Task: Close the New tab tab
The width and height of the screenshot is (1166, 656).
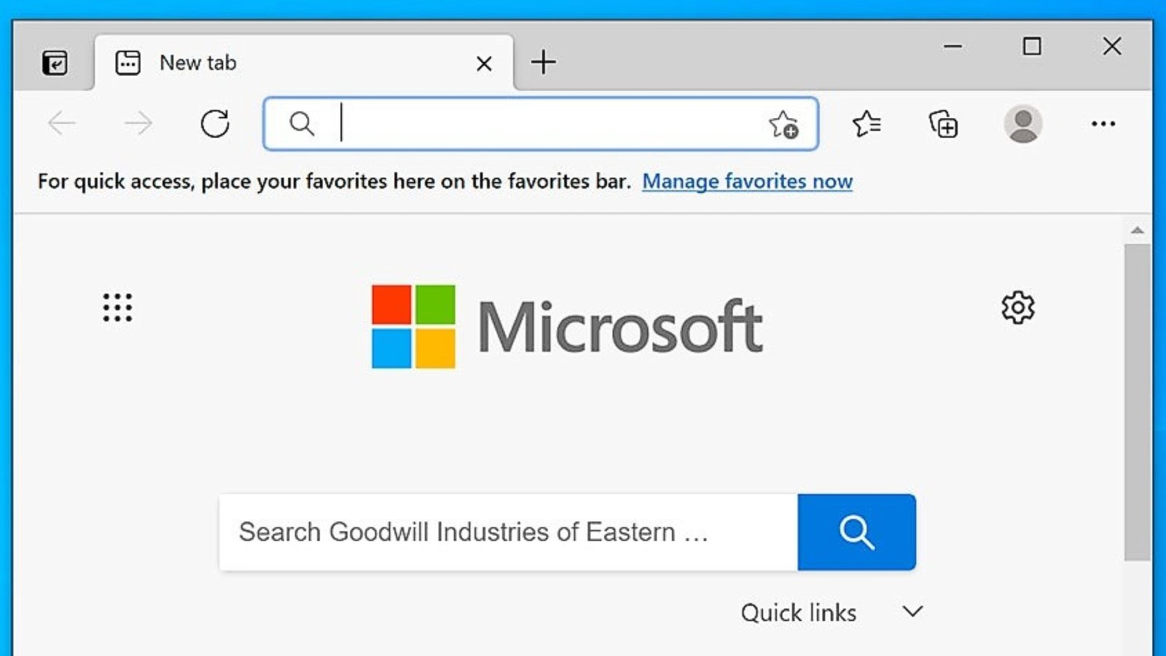Action: point(483,63)
